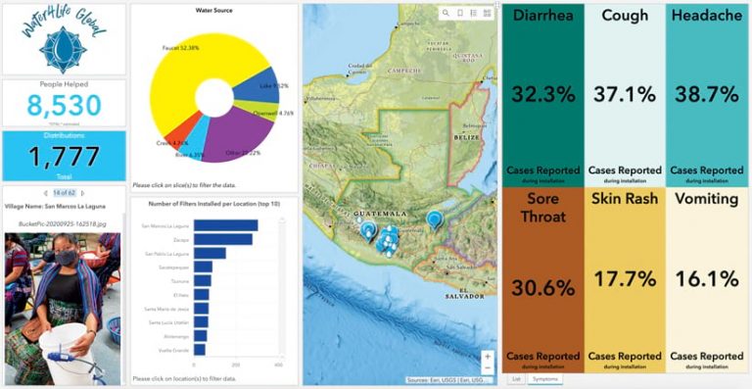This screenshot has width=752, height=389.
Task: Zoom in with the map plus button
Action: point(488,357)
